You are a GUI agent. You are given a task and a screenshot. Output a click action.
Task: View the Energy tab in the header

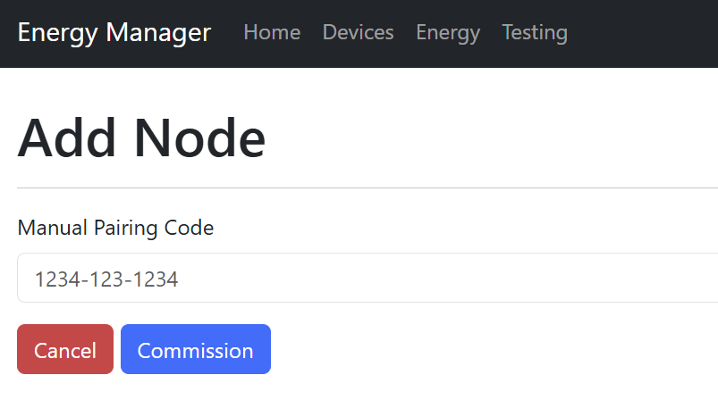[448, 33]
